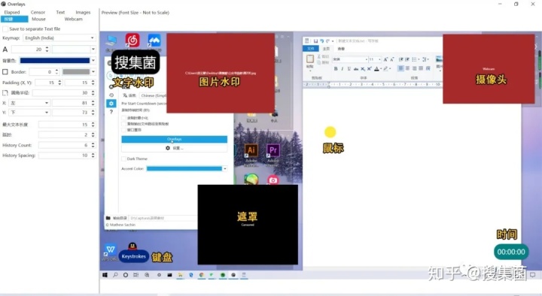
Task: Click the Paste clipboard icon in WordPad preview
Action: coord(310,59)
